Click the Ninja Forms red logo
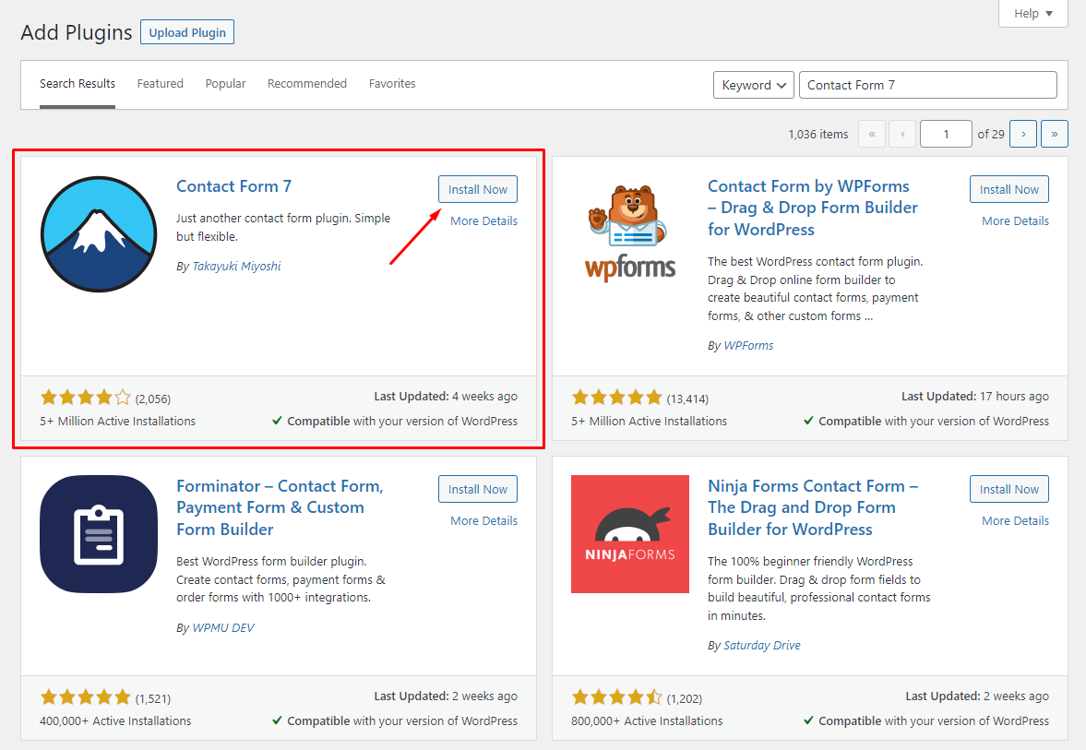 pyautogui.click(x=629, y=534)
